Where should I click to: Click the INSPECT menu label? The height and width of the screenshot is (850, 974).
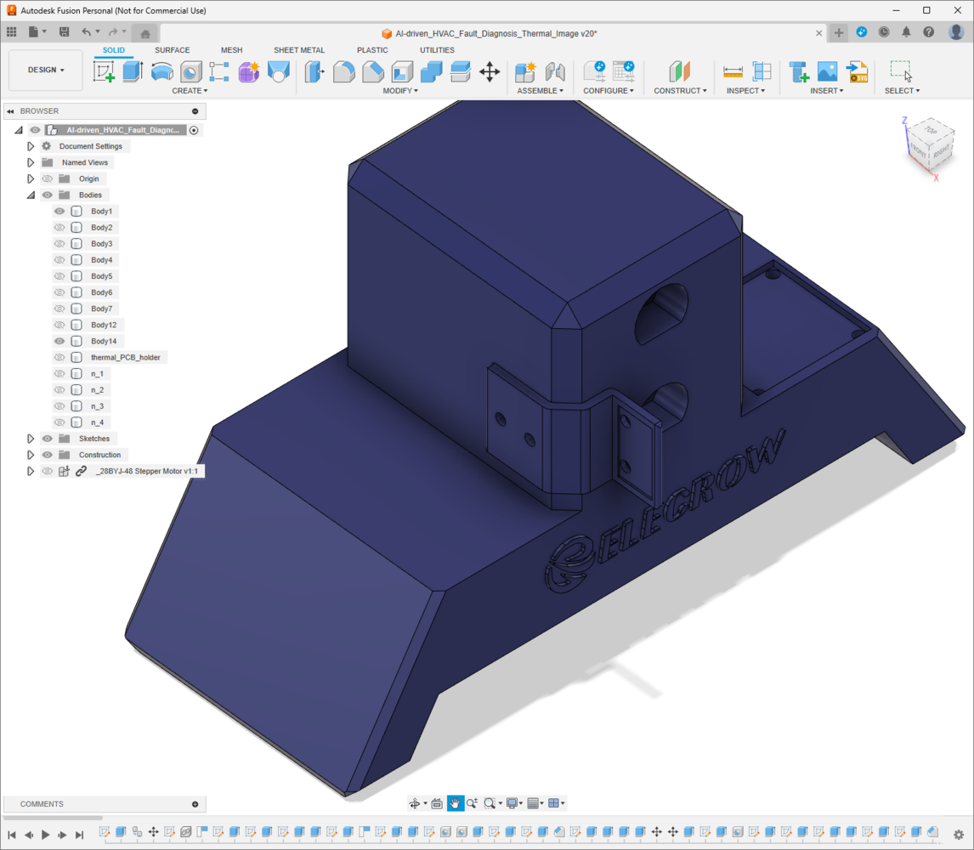(745, 91)
